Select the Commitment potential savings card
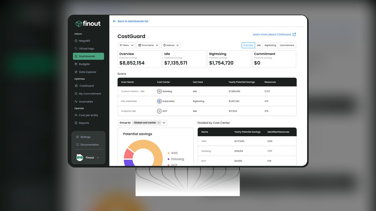Screen dimensions: 376x211 274,59
